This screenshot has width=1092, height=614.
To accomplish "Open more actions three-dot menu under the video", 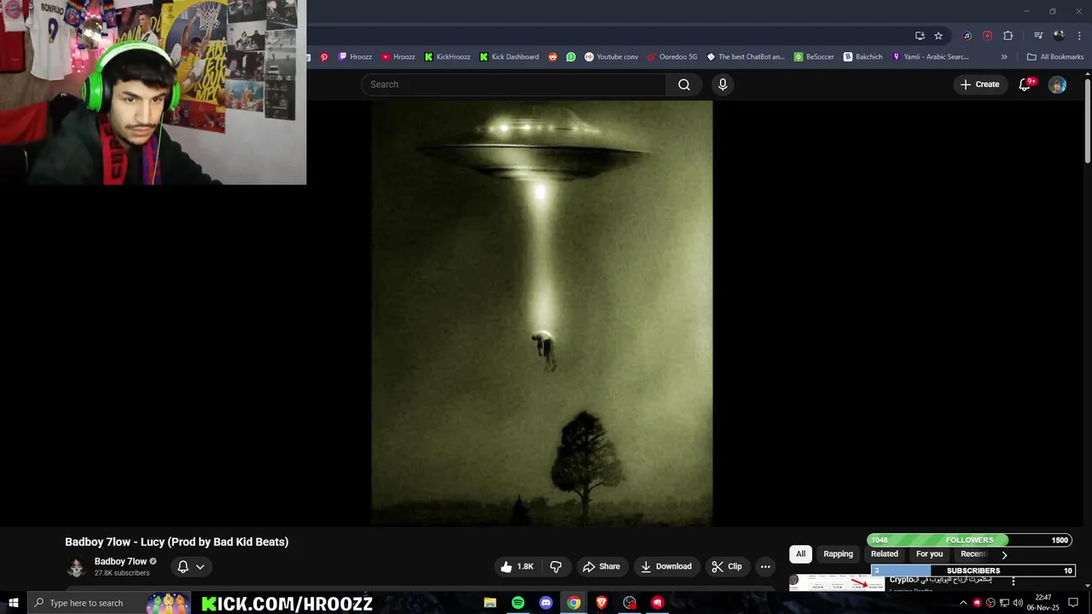I will click(x=765, y=566).
